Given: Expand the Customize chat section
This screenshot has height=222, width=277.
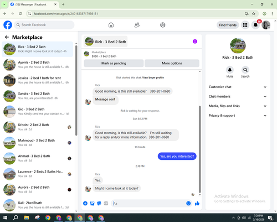Looking at the screenshot, I should pos(238,87).
